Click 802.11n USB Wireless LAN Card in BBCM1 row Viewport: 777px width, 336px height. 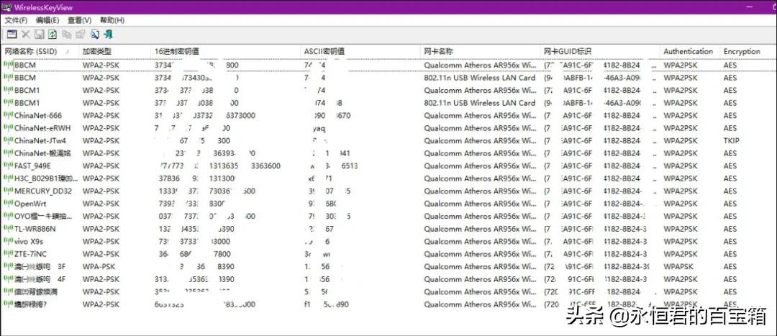coord(480,103)
